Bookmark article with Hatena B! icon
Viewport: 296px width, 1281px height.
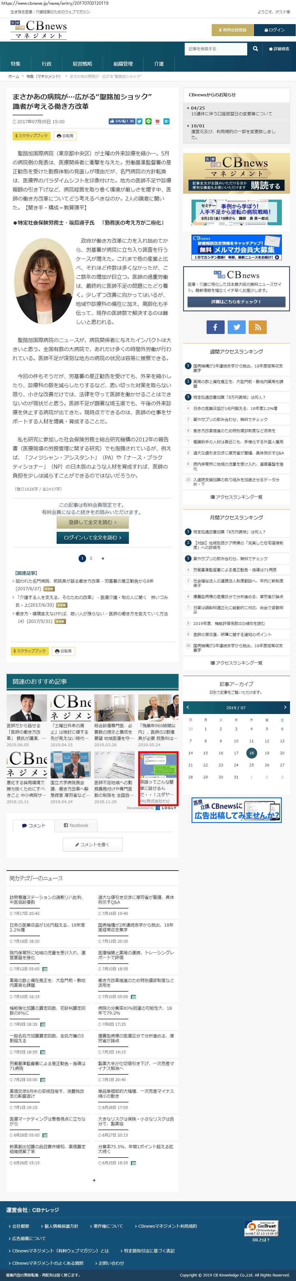pos(167,121)
